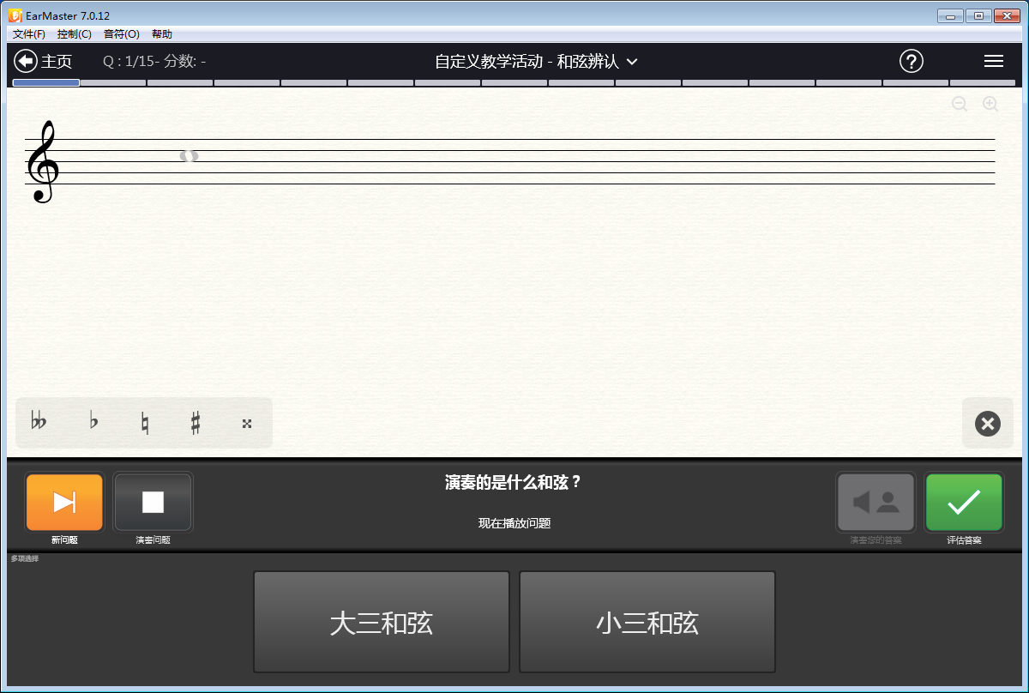Select the double sharp accidental
Screen dimensions: 1029x693
(247, 423)
